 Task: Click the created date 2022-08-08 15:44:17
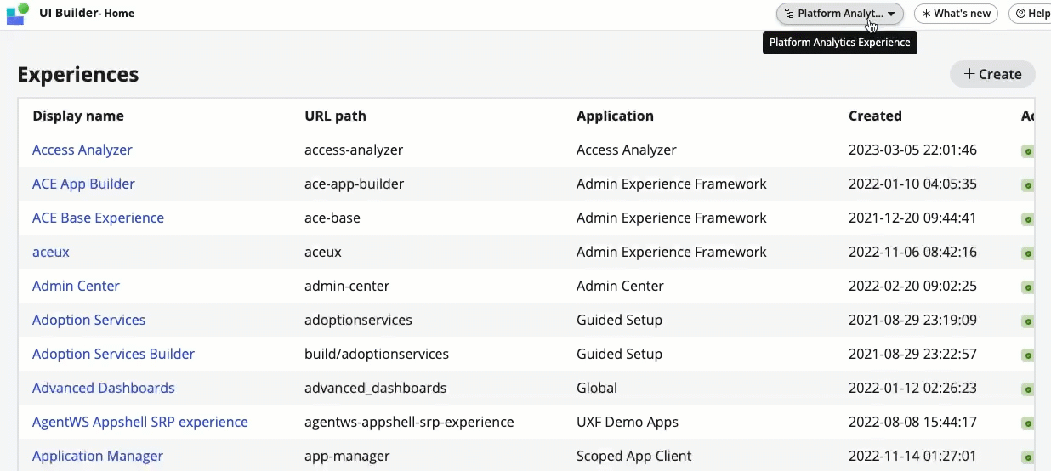point(912,422)
